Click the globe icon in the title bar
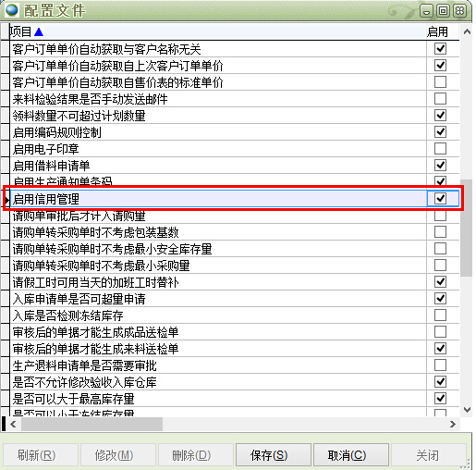476x470 pixels. coord(12,9)
